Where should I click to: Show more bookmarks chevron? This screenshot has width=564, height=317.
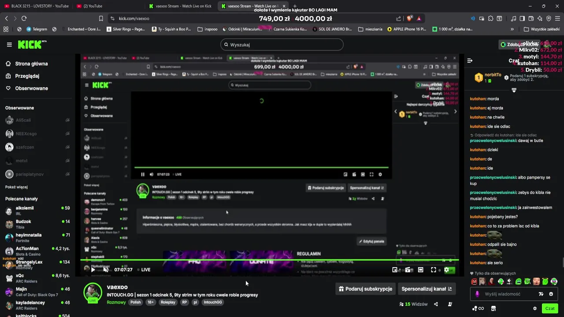tap(512, 29)
